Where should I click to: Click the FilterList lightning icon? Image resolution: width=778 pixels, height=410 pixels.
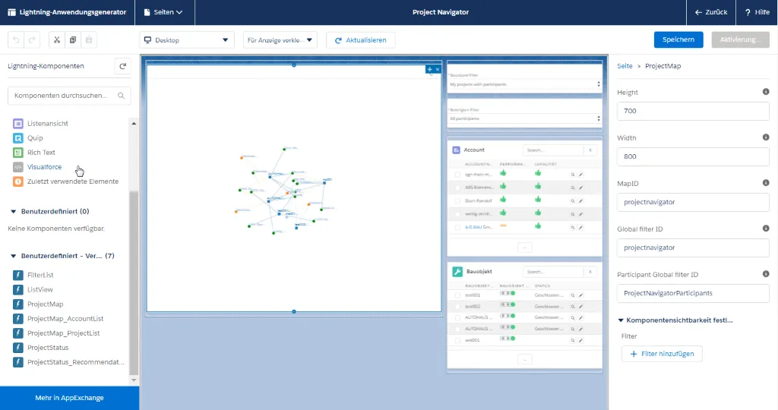point(18,275)
